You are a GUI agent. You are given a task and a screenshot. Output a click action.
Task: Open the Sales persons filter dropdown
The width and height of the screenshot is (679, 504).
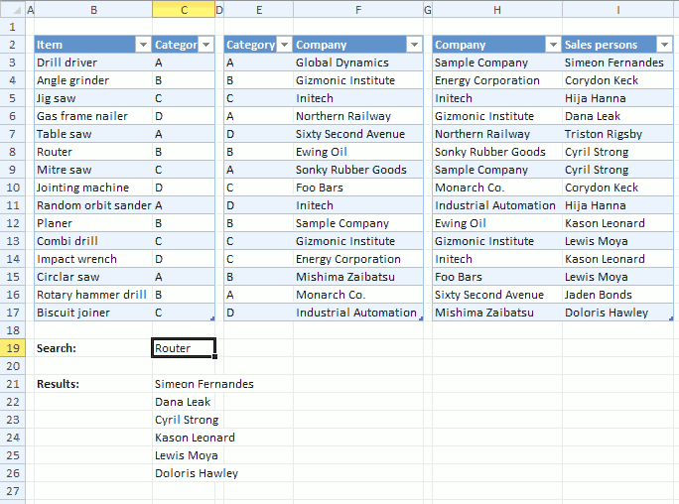pos(665,45)
